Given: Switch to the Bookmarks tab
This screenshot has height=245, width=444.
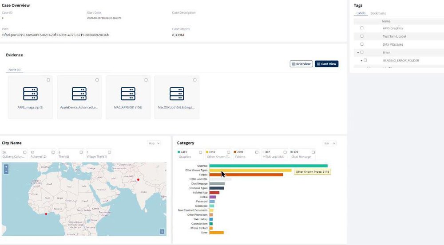Looking at the screenshot, I should coord(378,13).
